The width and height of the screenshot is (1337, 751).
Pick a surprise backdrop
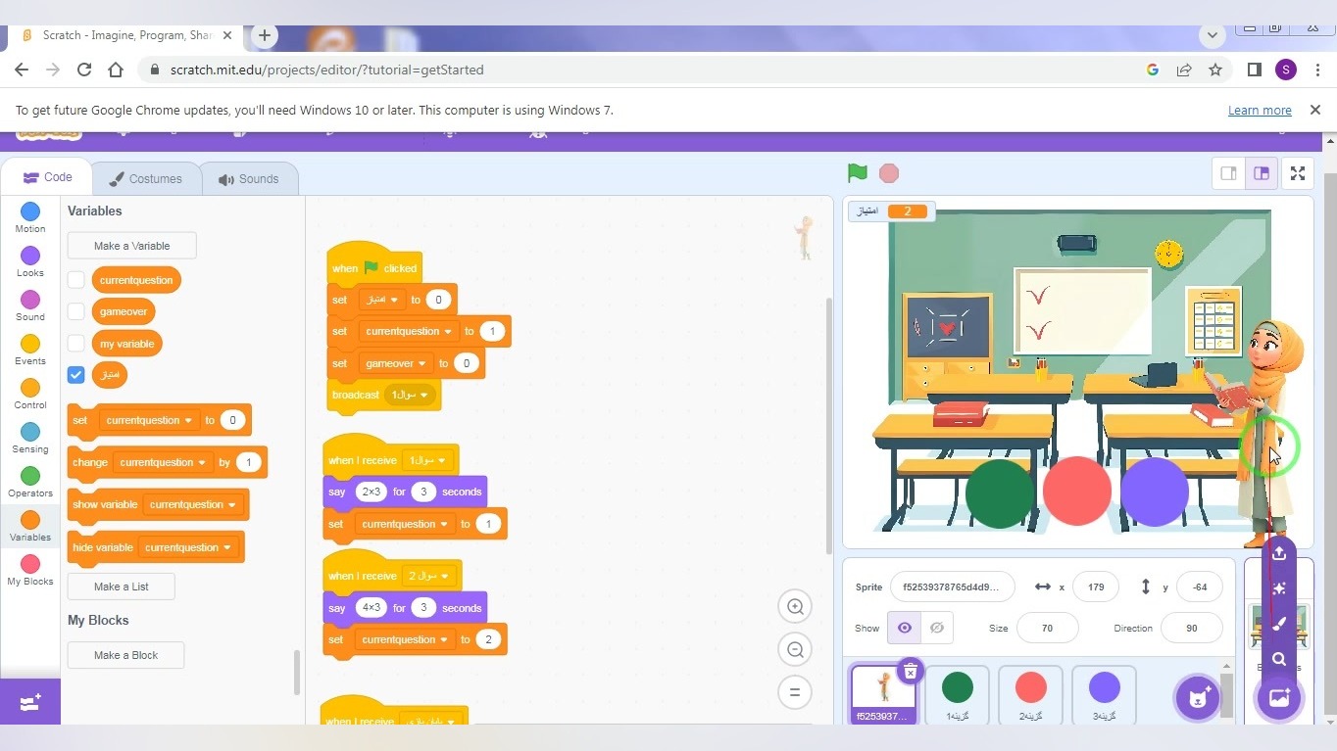pyautogui.click(x=1279, y=588)
